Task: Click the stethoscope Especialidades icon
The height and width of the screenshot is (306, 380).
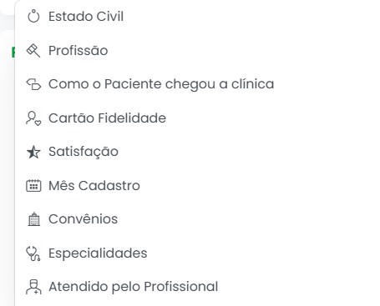Action: point(33,253)
